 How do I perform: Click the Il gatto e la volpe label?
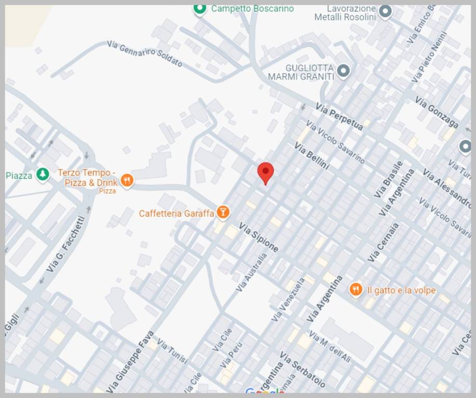(x=401, y=290)
